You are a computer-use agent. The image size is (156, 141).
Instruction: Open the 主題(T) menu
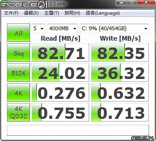pos(51,13)
